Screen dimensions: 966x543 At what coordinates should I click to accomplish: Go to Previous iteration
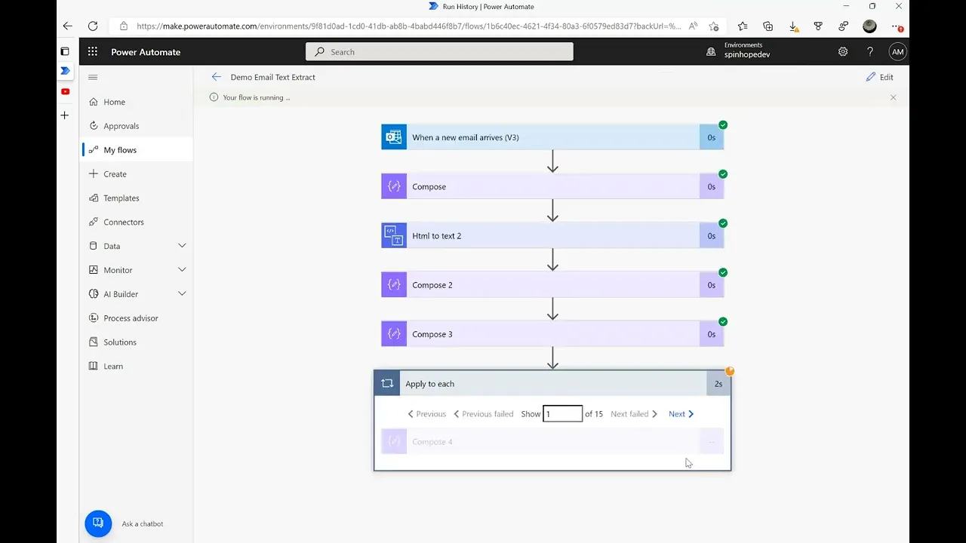coord(426,414)
